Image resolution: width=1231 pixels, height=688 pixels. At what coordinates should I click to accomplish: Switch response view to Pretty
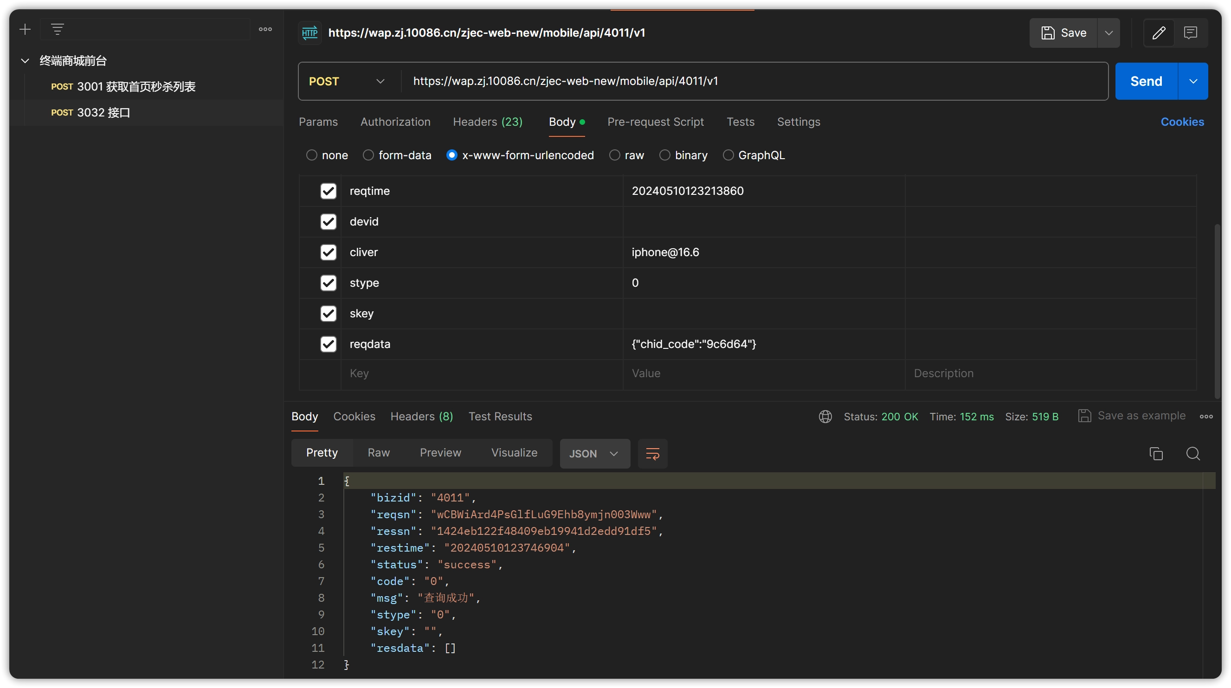322,452
